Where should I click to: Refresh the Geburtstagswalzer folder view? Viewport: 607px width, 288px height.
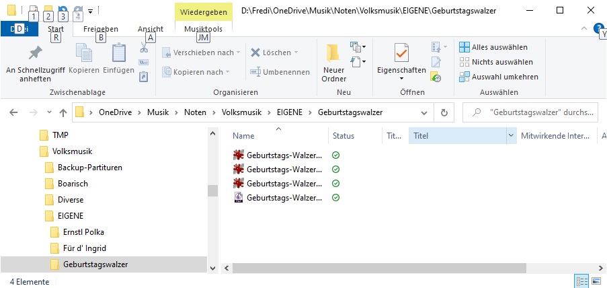coord(444,112)
